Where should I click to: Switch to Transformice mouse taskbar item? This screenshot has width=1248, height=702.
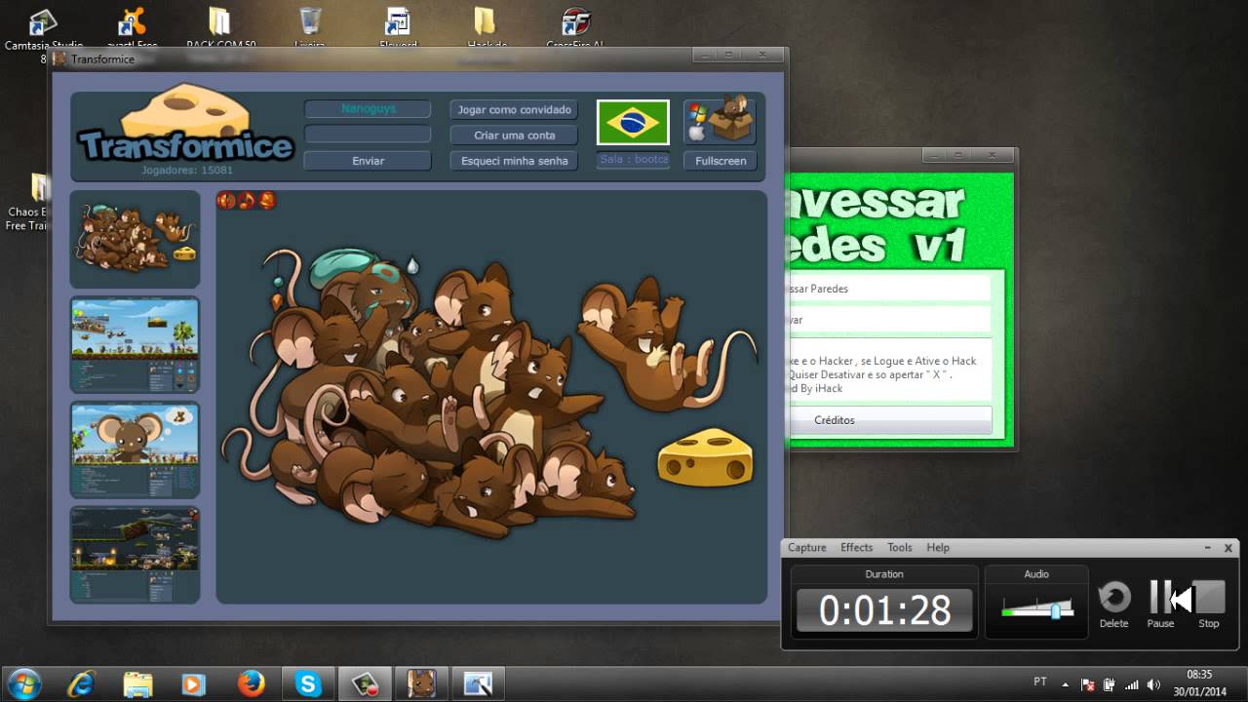tap(422, 684)
